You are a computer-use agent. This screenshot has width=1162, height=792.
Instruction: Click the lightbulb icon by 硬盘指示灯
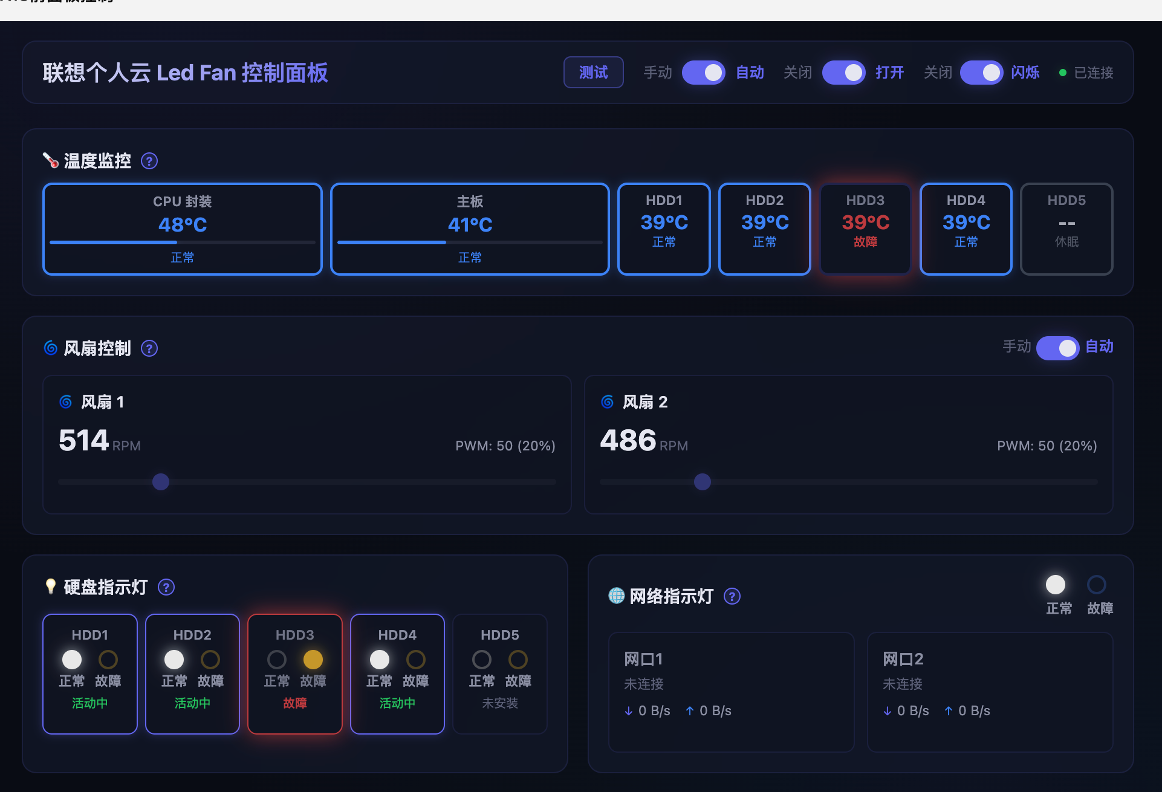point(51,586)
